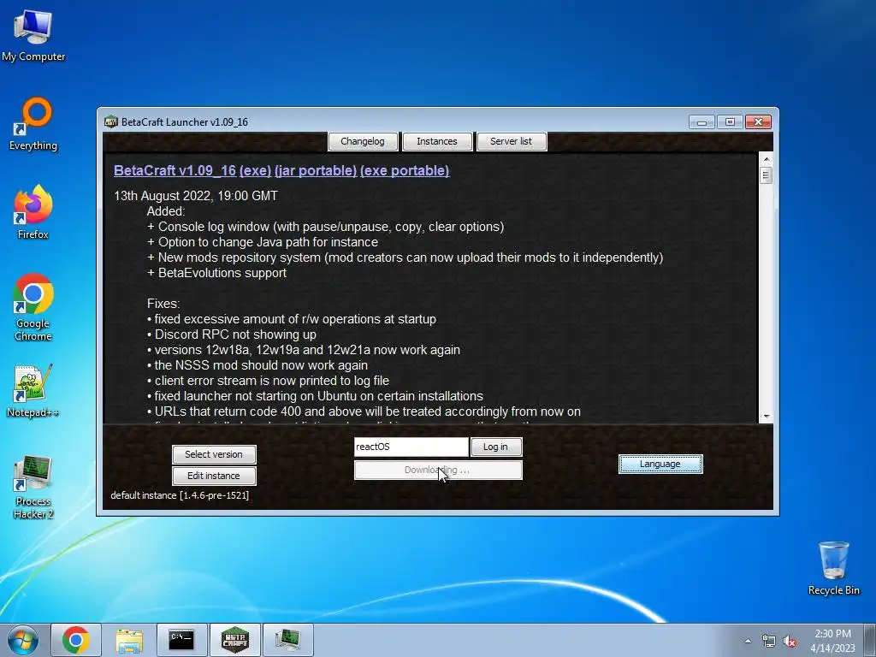This screenshot has height=657, width=876.
Task: Click the BetaCraft title bar icon
Action: 111,121
